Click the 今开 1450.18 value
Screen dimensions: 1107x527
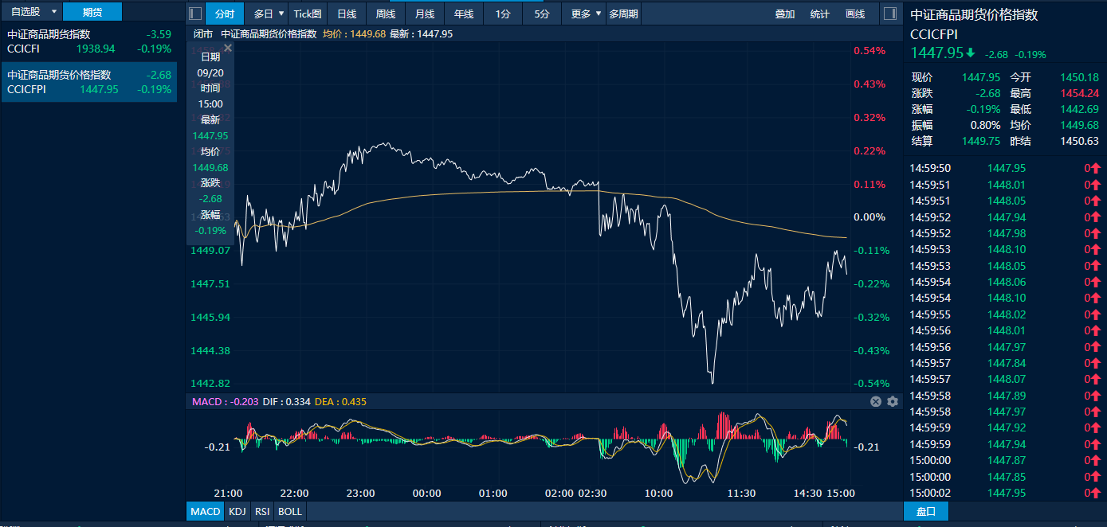tap(1080, 77)
